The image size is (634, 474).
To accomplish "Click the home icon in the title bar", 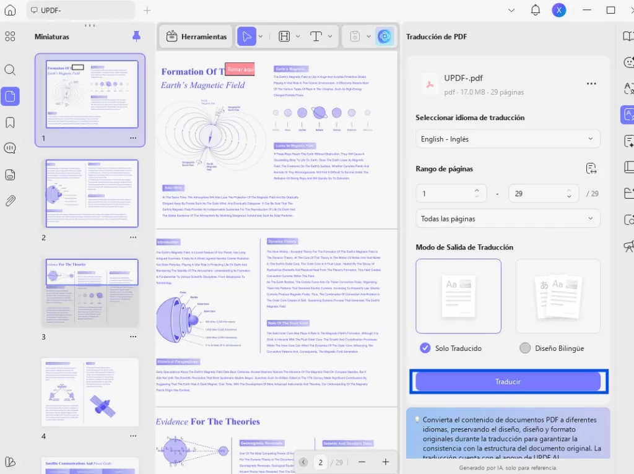I will pos(10,10).
